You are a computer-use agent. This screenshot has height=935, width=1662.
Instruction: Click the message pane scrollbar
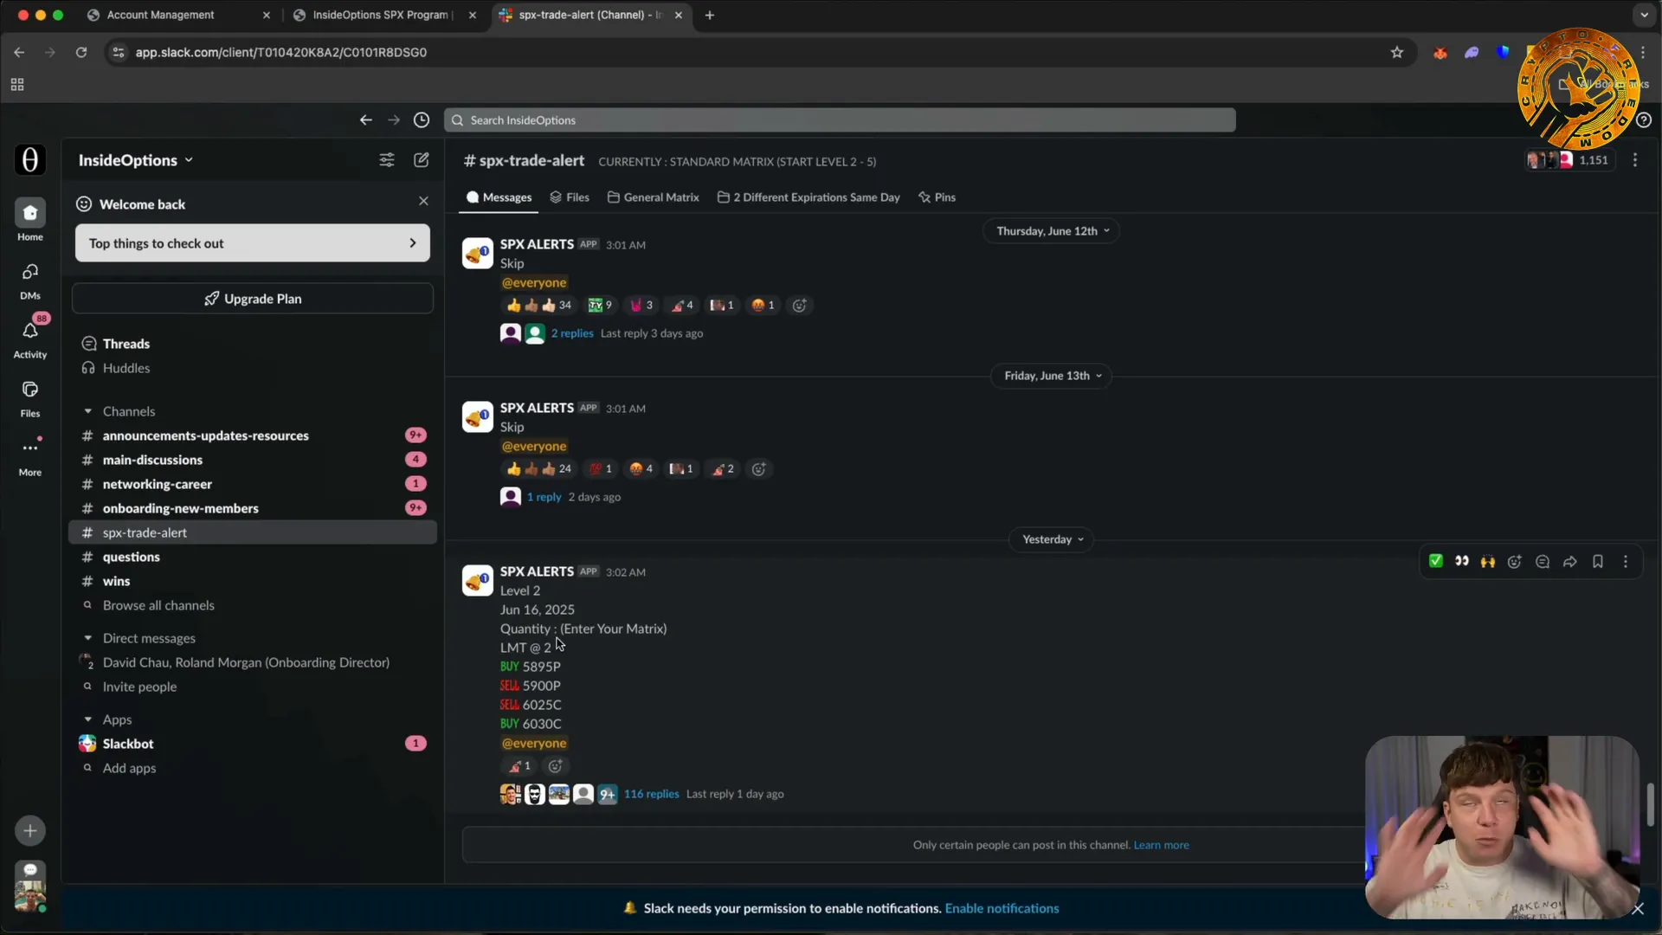pos(1650,805)
